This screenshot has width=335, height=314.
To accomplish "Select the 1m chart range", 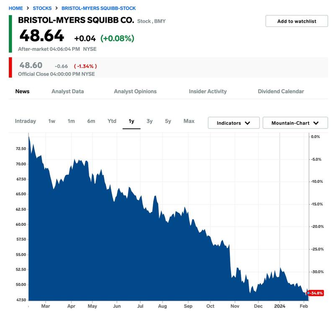I will (x=71, y=121).
